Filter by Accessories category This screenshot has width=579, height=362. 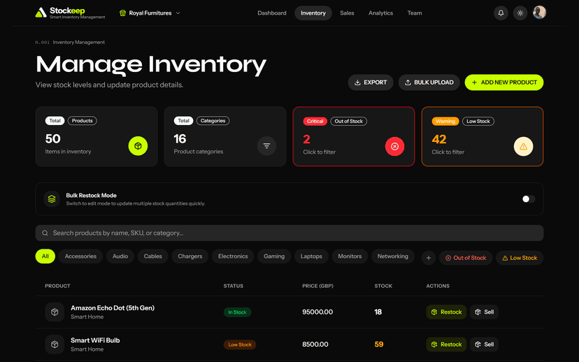point(80,256)
